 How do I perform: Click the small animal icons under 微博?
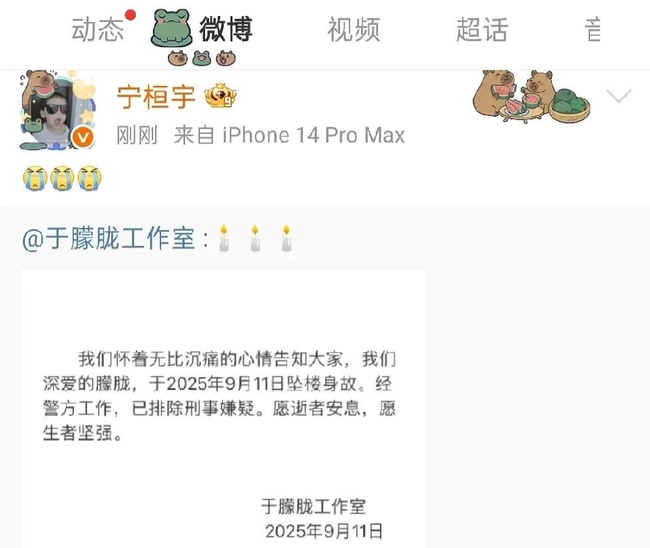tap(202, 58)
